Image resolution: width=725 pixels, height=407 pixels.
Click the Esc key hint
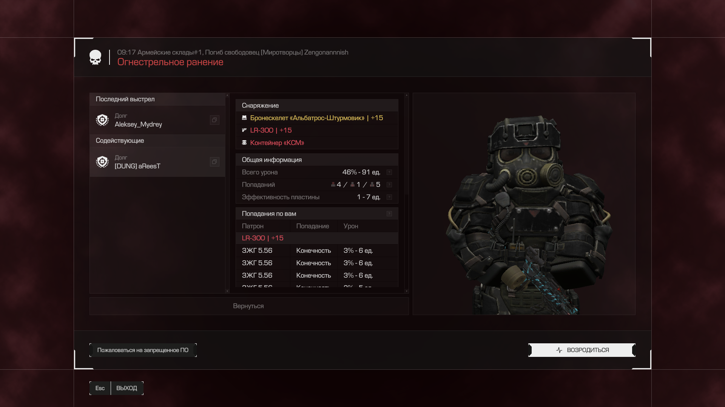[x=100, y=388]
